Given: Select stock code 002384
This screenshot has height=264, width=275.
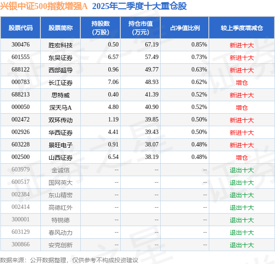Looking at the screenshot, I should pyautogui.click(x=21, y=194).
